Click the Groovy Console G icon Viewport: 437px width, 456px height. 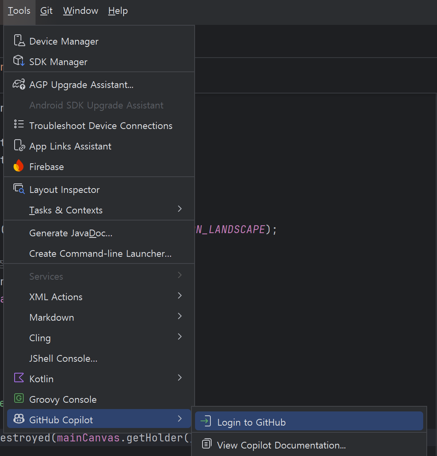19,398
